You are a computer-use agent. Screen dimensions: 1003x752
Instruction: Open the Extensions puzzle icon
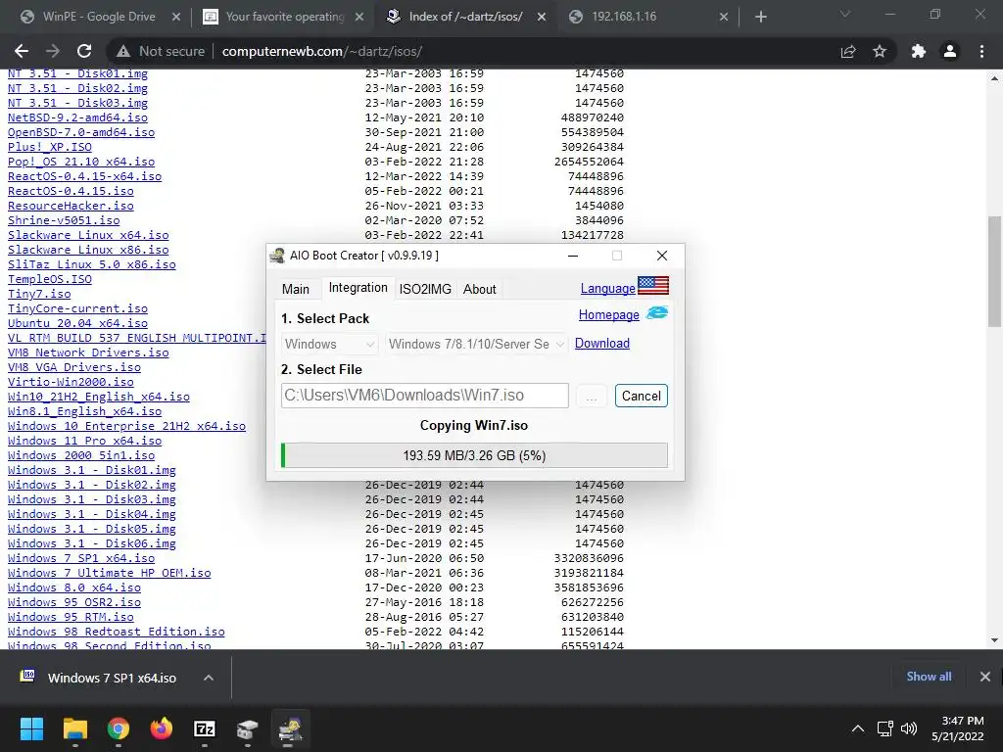(919, 51)
